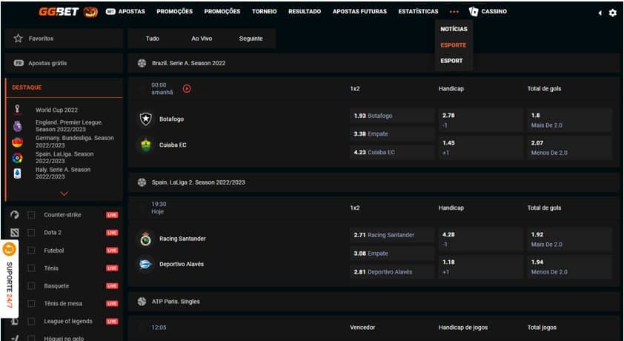
Task: Expand the Destaque list with the orange chevron
Action: (64, 193)
